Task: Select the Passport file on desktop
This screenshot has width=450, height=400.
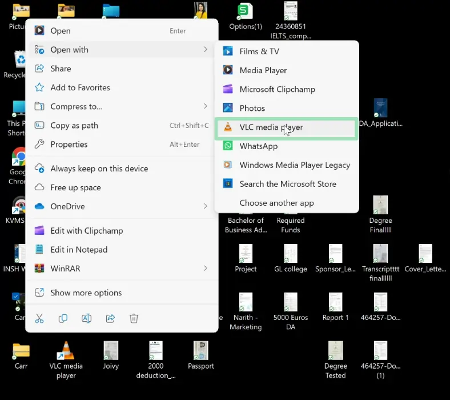Action: pos(201,351)
